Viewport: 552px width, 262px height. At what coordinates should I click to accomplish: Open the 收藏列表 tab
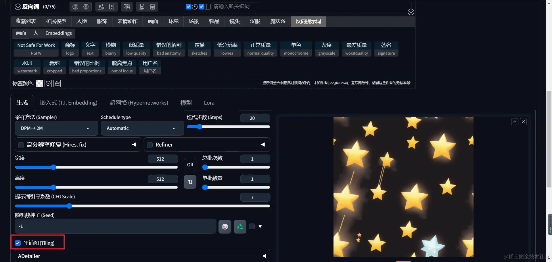pyautogui.click(x=26, y=21)
